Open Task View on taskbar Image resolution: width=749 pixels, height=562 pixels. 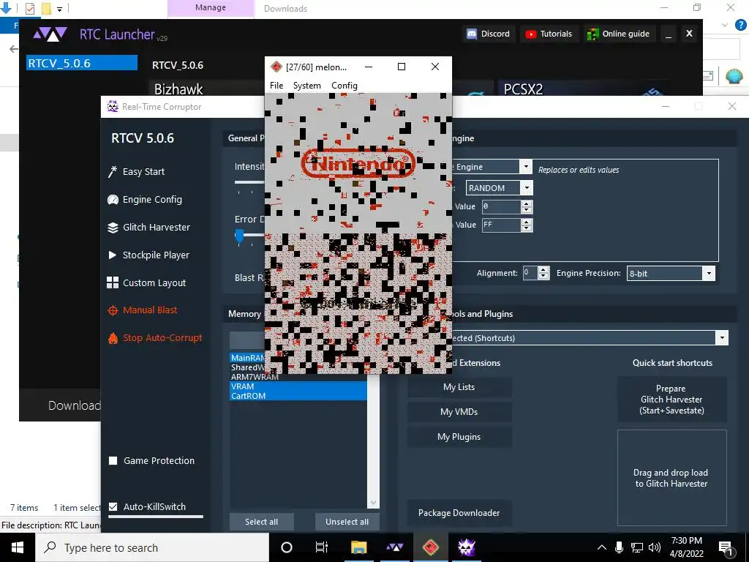[322, 547]
